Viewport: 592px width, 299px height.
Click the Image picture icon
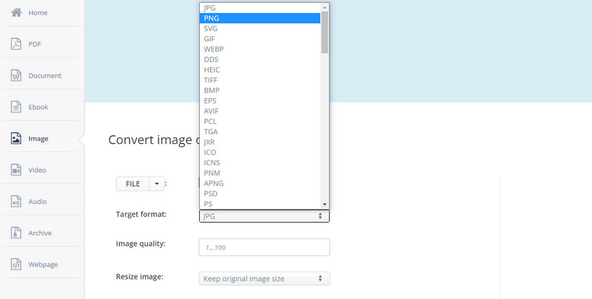[x=16, y=138]
